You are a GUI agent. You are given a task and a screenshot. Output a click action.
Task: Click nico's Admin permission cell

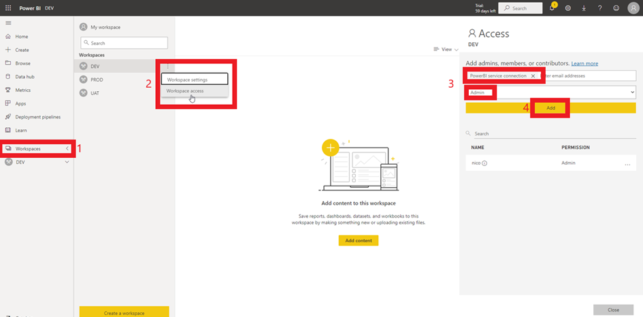point(568,163)
